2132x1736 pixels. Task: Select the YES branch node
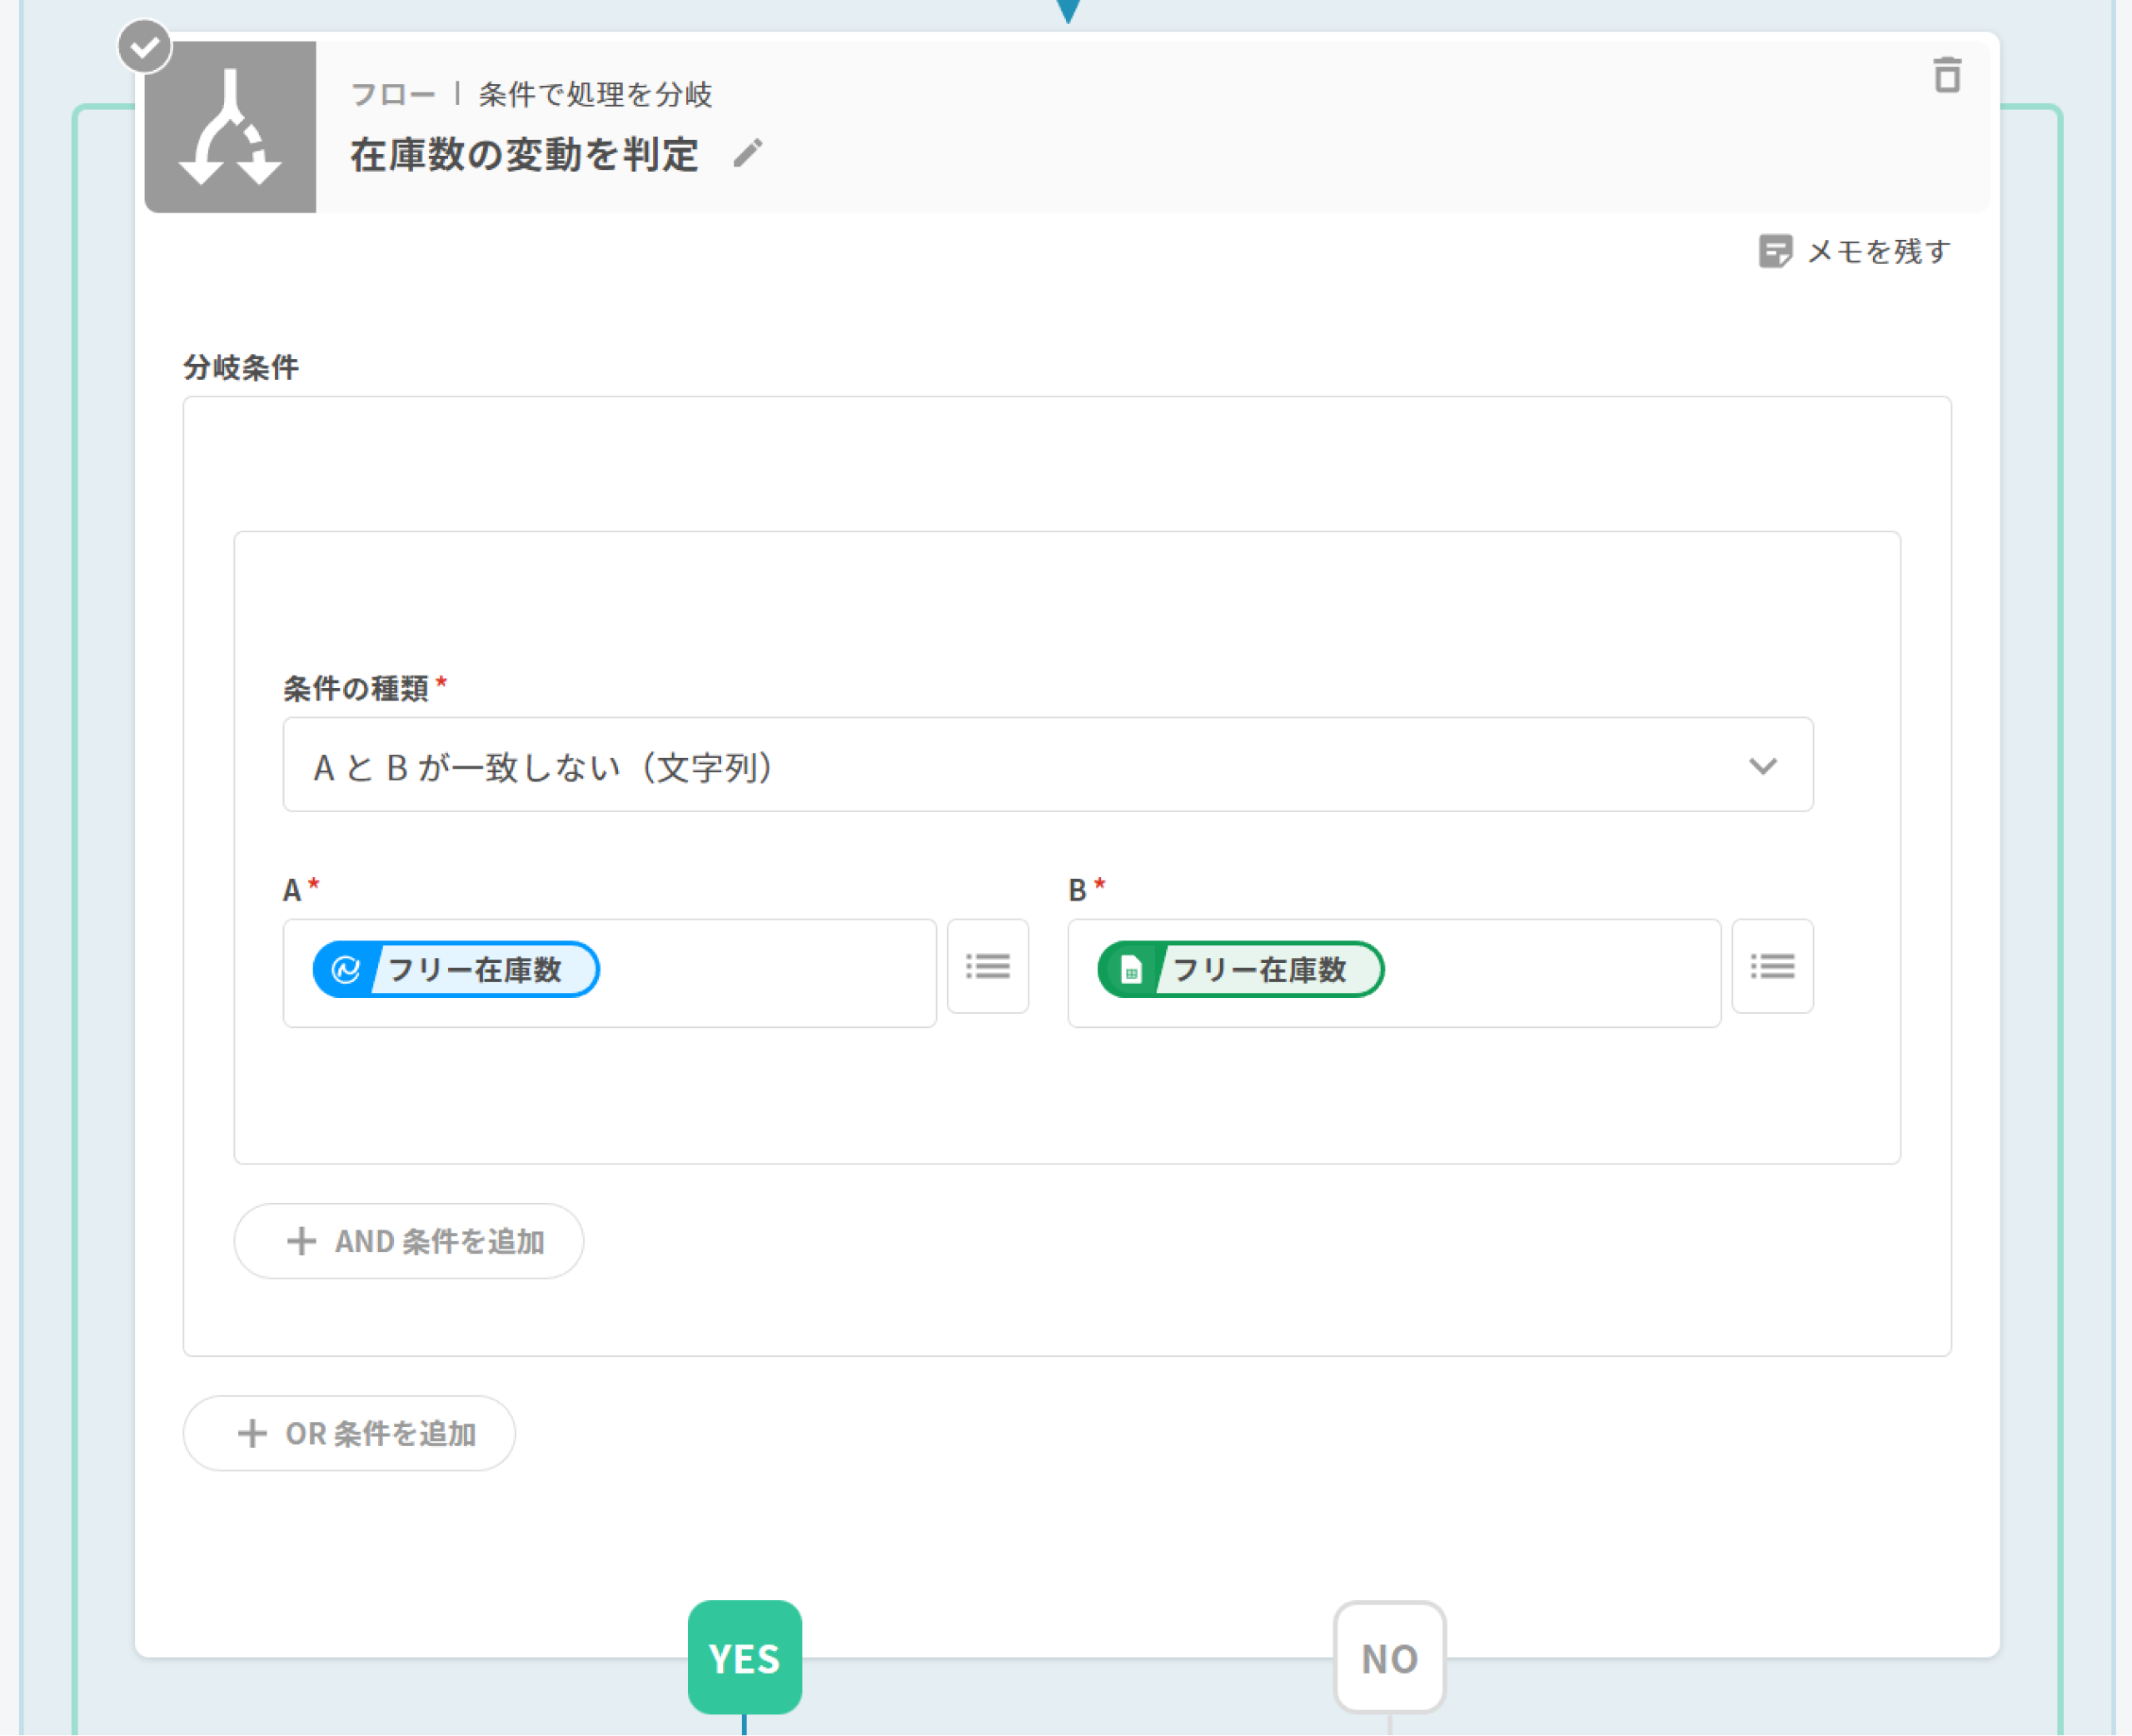745,1657
